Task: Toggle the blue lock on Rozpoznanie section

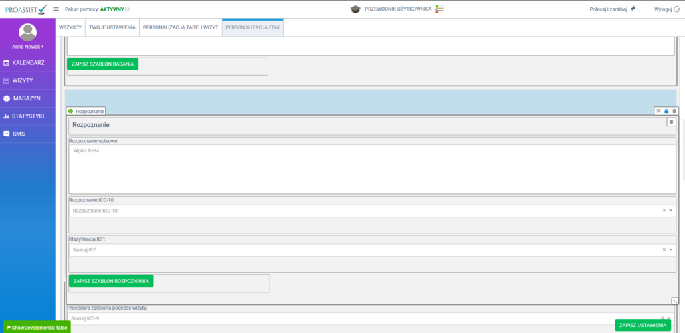Action: (x=666, y=111)
